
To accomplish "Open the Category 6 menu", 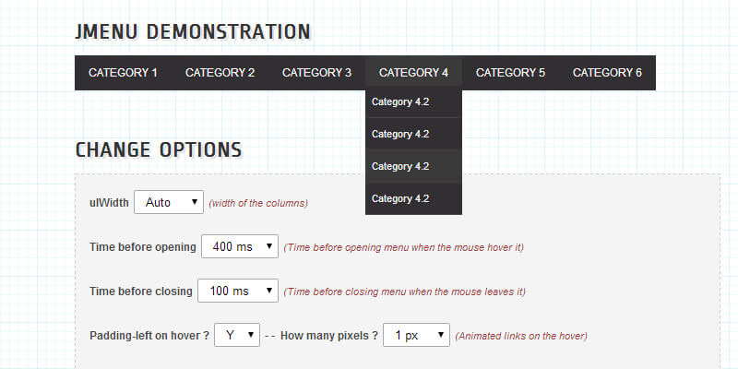I will coord(607,73).
